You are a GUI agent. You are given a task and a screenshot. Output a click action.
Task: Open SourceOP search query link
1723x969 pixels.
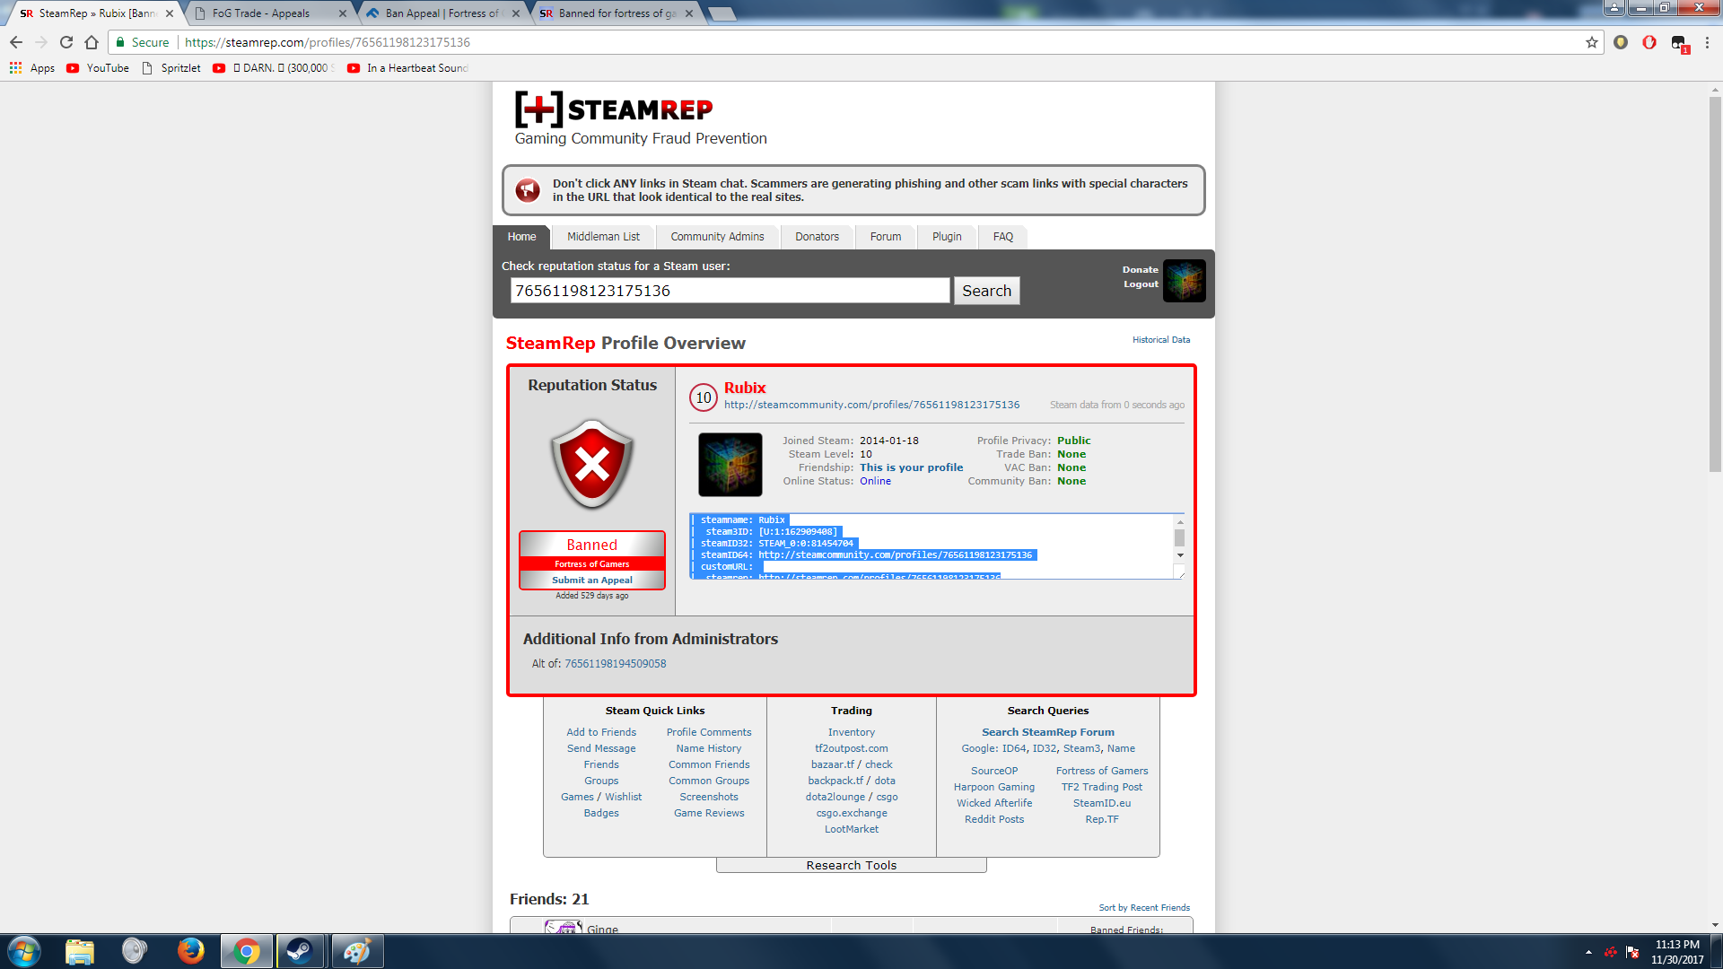tap(994, 771)
